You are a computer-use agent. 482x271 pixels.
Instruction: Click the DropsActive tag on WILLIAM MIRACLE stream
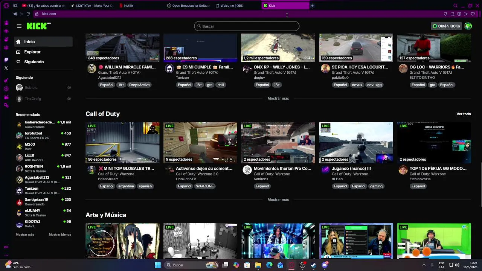(139, 85)
